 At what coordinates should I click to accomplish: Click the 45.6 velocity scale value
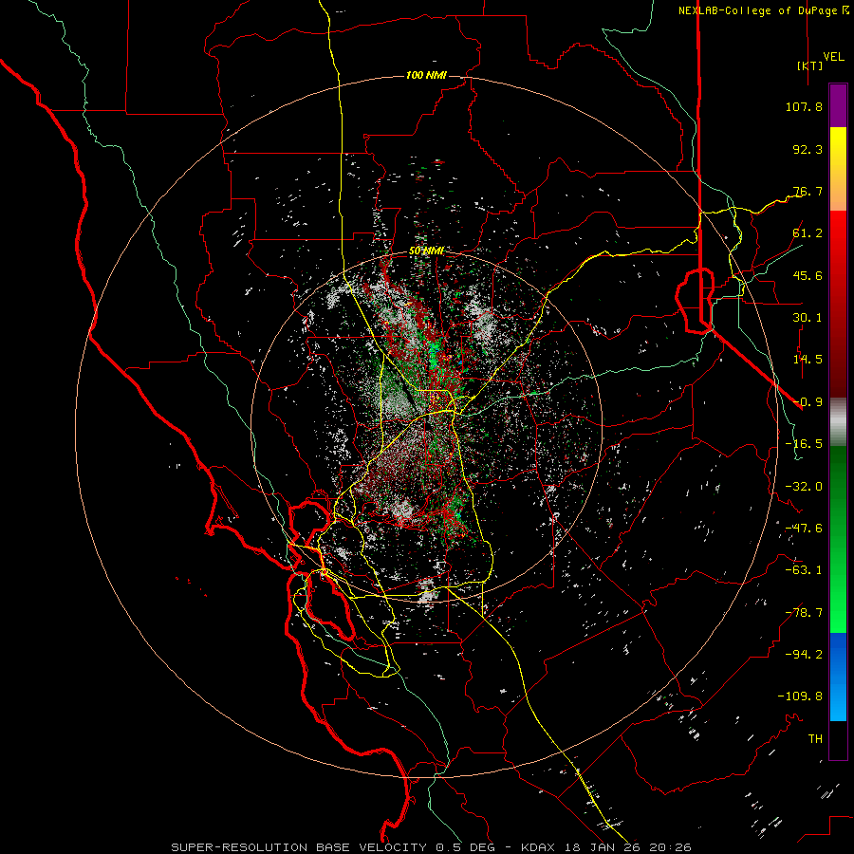tap(808, 275)
